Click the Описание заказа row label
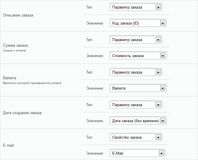 (x=18, y=15)
